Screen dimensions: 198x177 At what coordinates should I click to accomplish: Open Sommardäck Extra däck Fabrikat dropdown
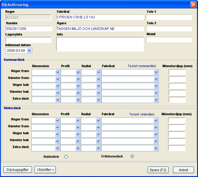tap(156, 100)
